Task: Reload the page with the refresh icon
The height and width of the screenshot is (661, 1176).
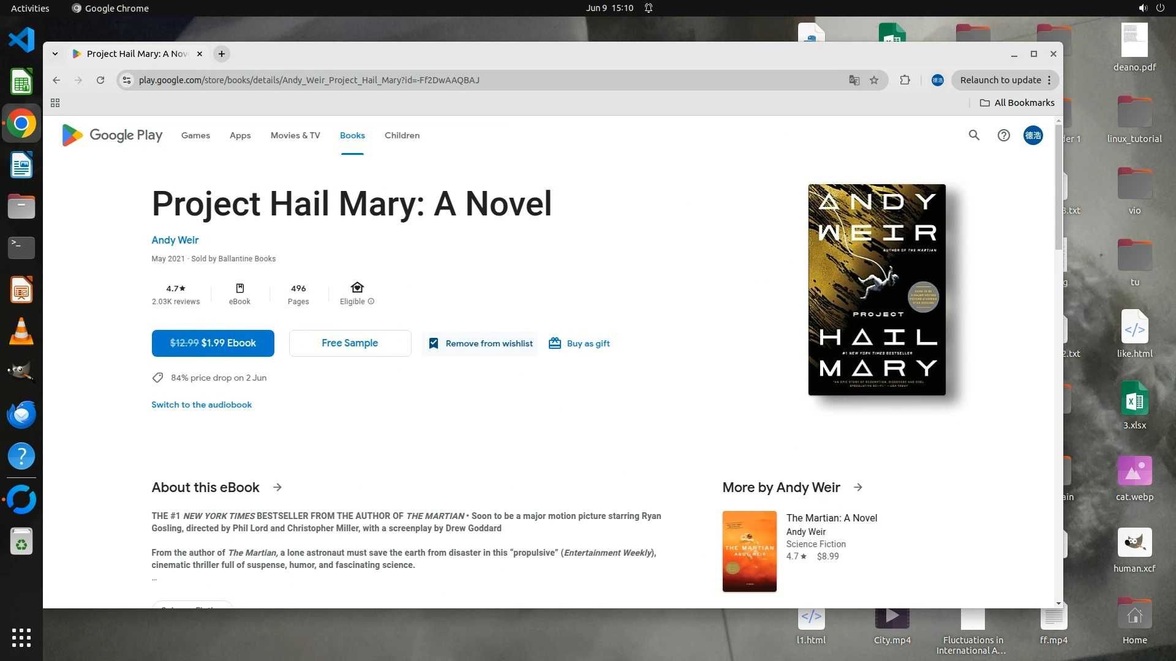Action: click(x=100, y=80)
